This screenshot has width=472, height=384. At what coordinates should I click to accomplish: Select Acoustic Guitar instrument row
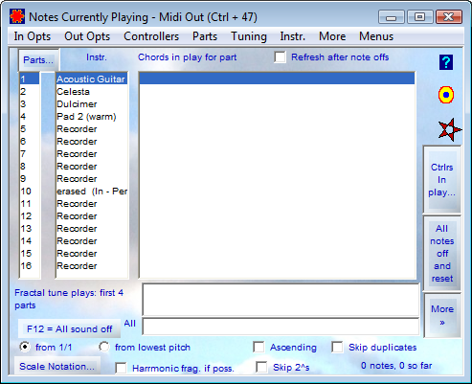coord(92,79)
